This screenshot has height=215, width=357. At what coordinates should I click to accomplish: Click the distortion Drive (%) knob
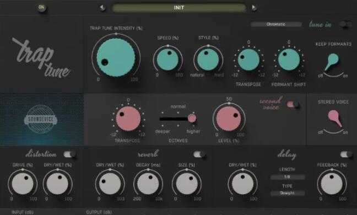click(x=23, y=184)
